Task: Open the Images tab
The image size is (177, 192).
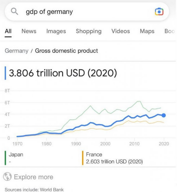Action: (56, 31)
